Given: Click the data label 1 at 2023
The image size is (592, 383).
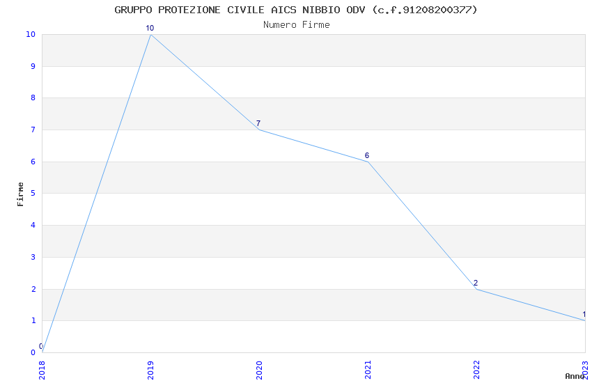Looking at the screenshot, I should pyautogui.click(x=584, y=314).
